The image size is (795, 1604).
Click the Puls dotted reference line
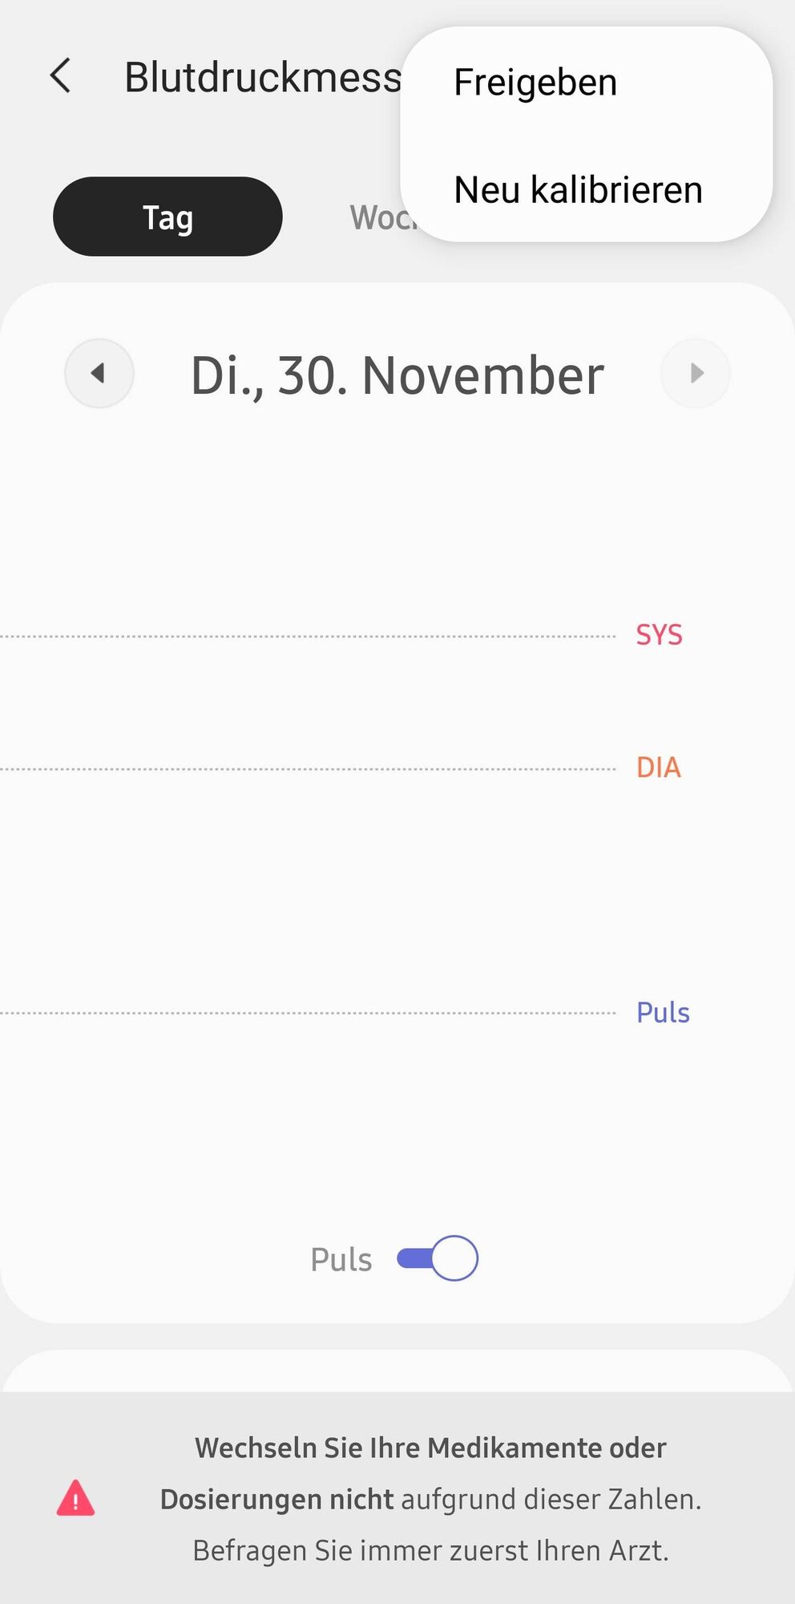click(308, 1013)
